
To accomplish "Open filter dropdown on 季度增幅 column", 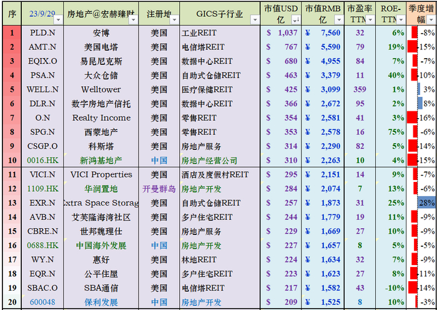I will coord(431,20).
